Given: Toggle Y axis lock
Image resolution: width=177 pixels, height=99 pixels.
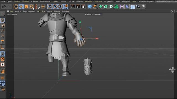Looking at the screenshot, I should click(55, 7).
